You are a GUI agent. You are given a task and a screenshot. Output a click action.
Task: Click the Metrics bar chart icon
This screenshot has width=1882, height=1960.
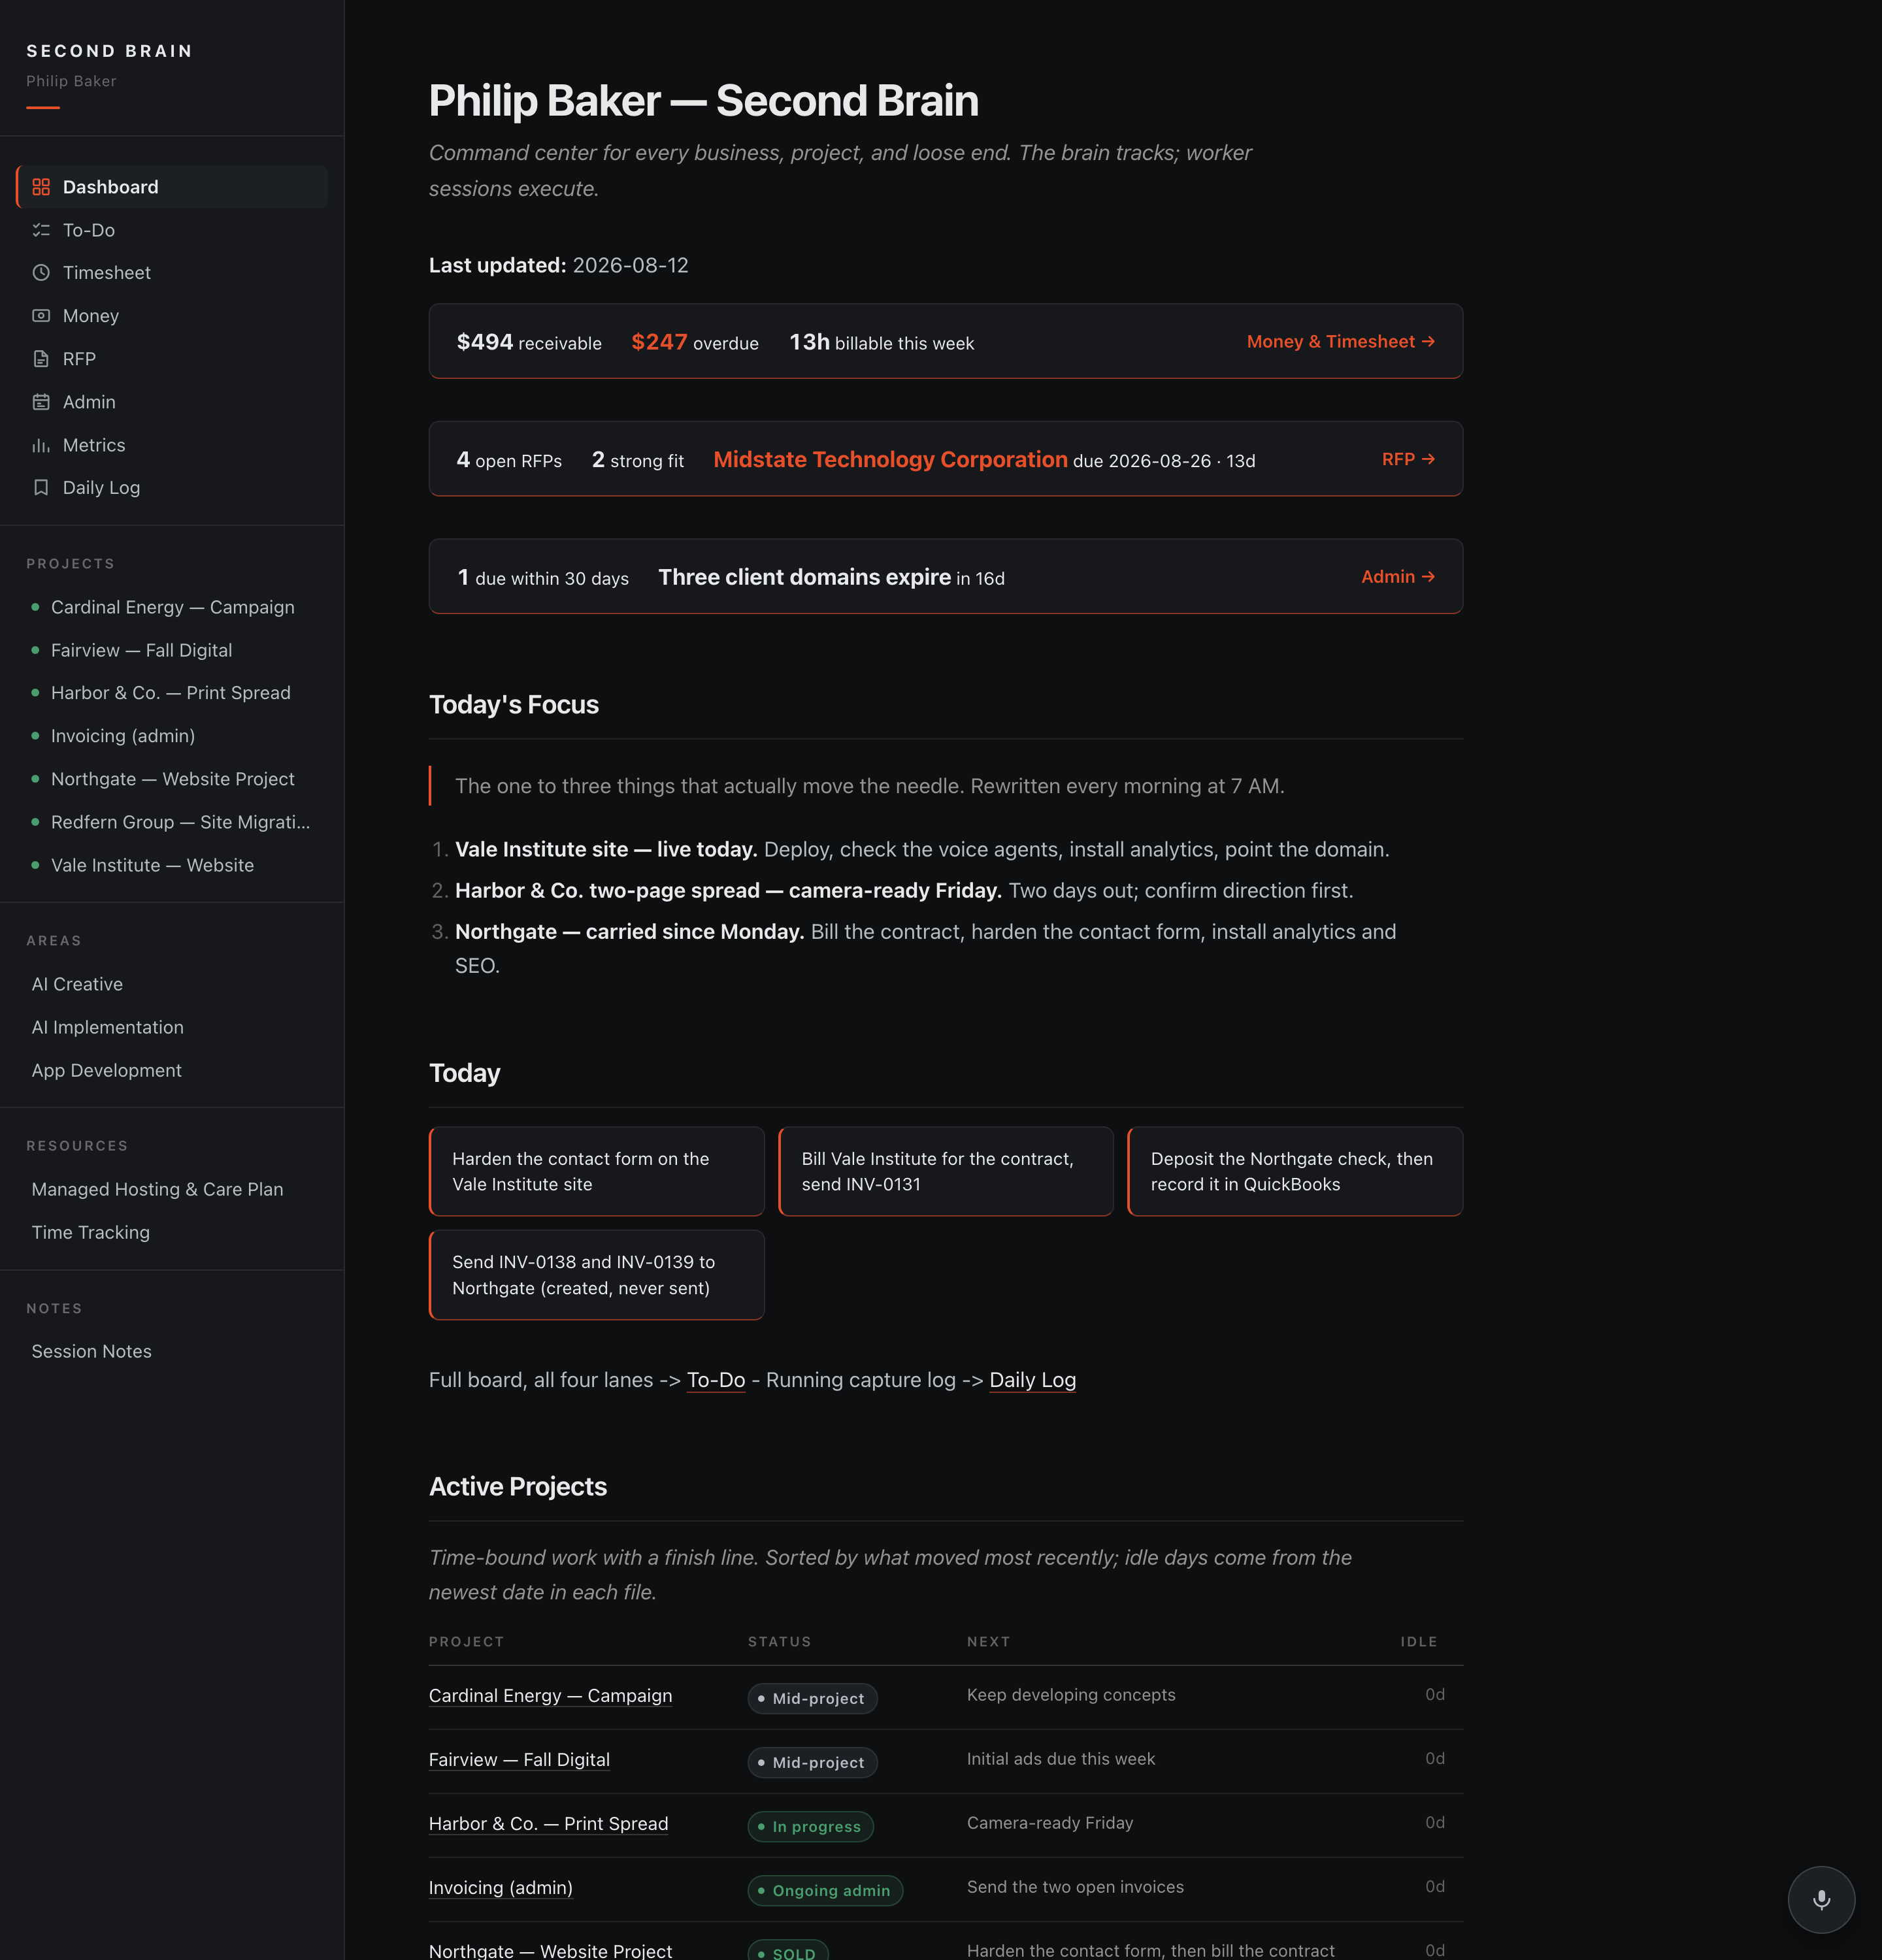point(41,445)
